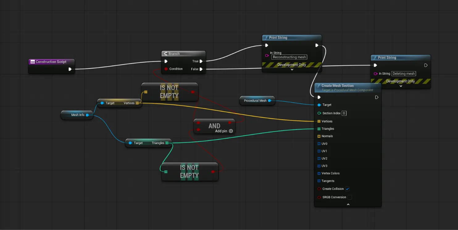Screen dimensions: 458x230
Task: Click the Normals array input pin
Action: click(319, 136)
